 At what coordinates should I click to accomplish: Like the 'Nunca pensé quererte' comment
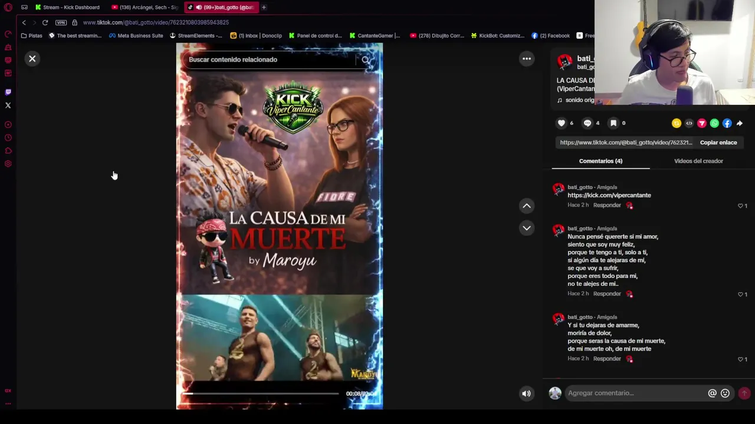[741, 294]
